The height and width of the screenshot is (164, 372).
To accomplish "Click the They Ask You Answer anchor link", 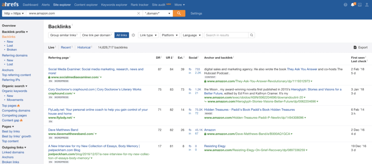I will click(302, 69).
